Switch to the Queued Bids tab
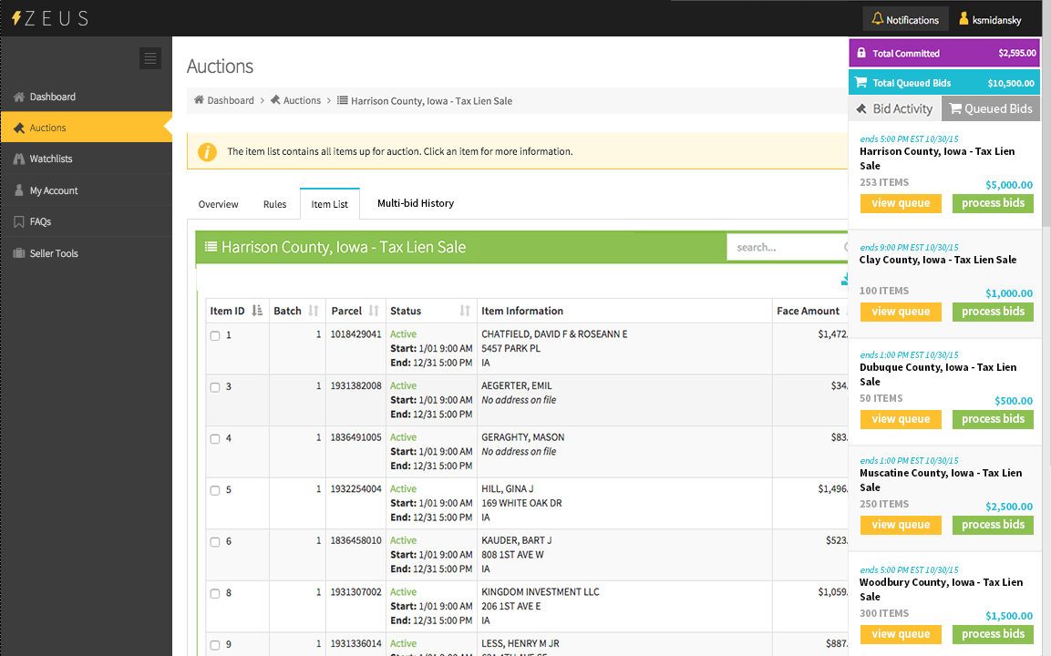Screen dimensions: 1051x656 [x=991, y=108]
